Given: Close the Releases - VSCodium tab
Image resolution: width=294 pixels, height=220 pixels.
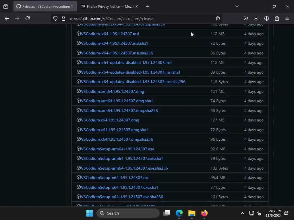Looking at the screenshot, I should [72, 7].
